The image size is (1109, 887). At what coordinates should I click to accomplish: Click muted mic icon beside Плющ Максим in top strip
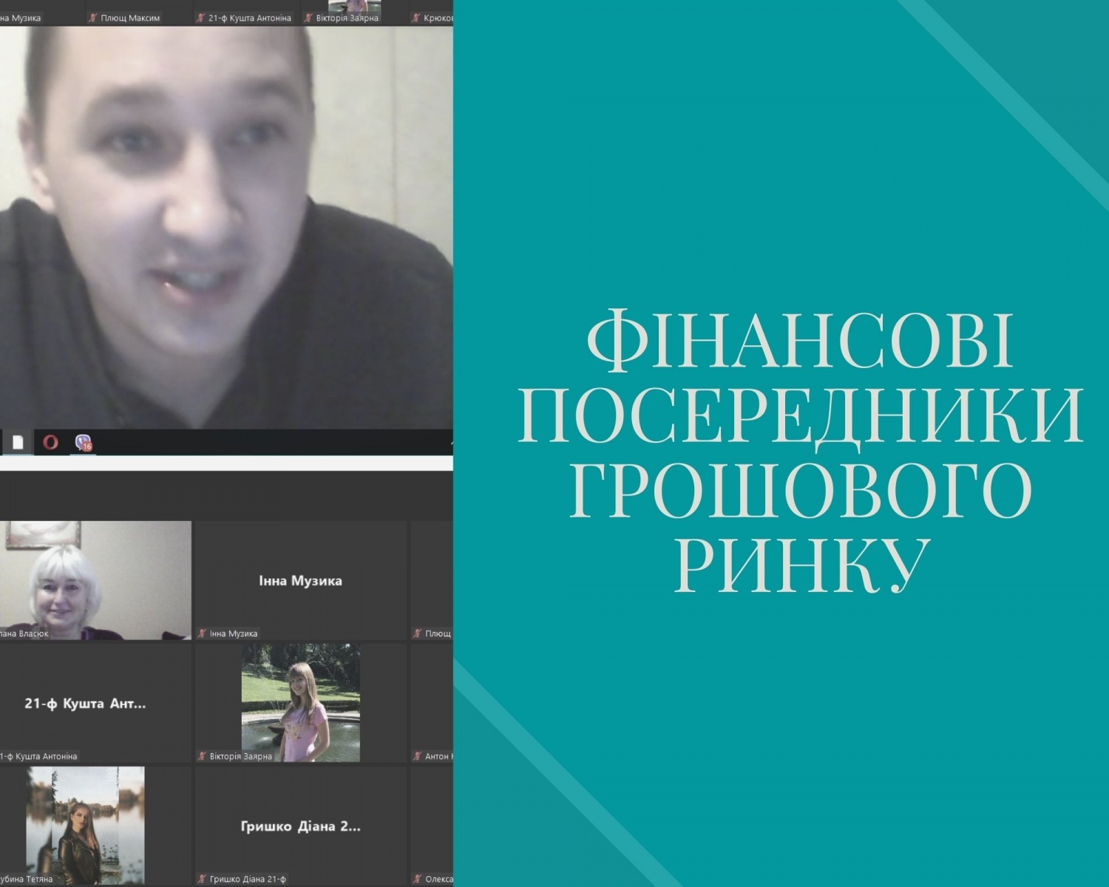point(92,18)
